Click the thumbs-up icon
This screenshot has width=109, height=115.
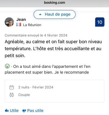point(7,110)
